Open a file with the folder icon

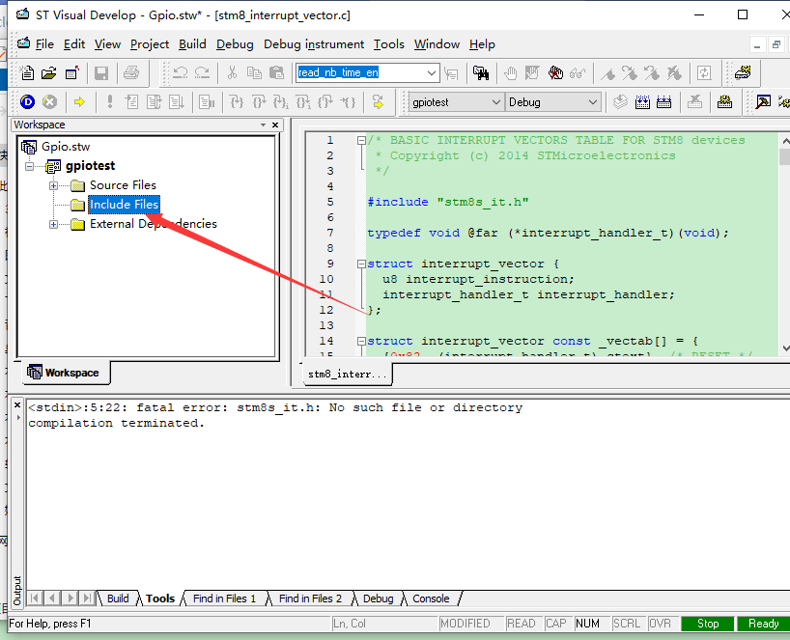coord(49,73)
